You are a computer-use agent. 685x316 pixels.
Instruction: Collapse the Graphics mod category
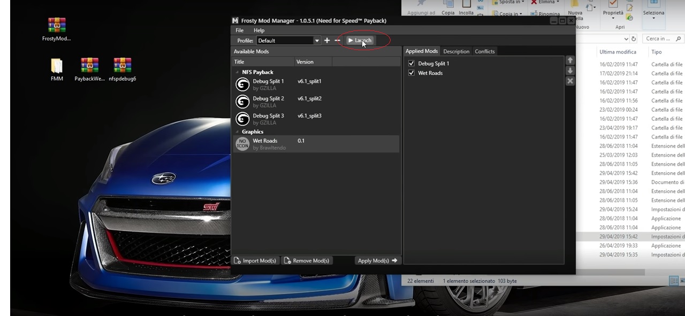238,132
